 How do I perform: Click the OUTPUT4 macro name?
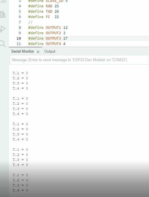(x=53, y=44)
